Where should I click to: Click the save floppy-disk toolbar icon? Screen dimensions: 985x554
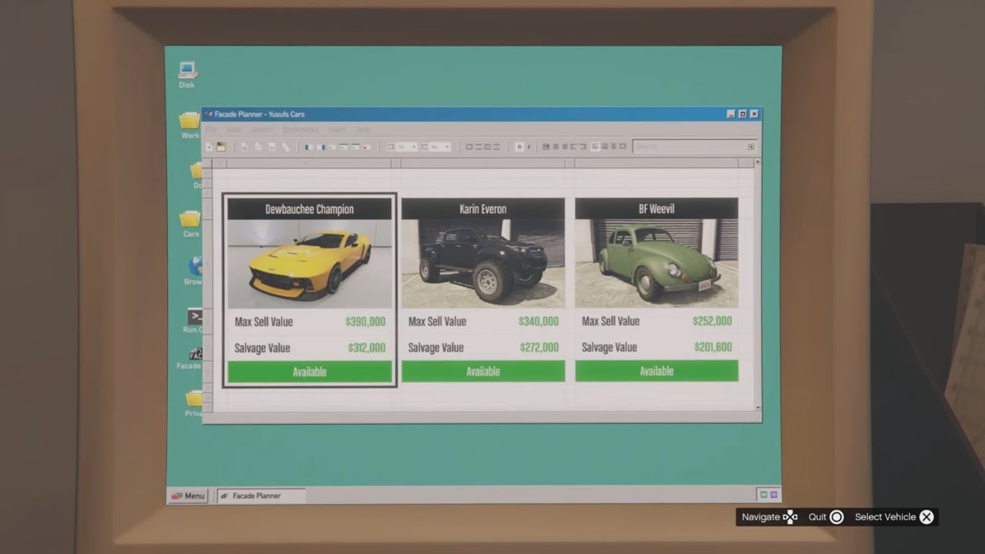(221, 146)
